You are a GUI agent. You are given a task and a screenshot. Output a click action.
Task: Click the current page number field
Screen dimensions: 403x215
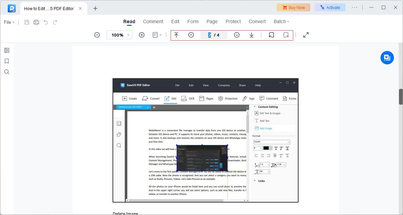(214, 35)
